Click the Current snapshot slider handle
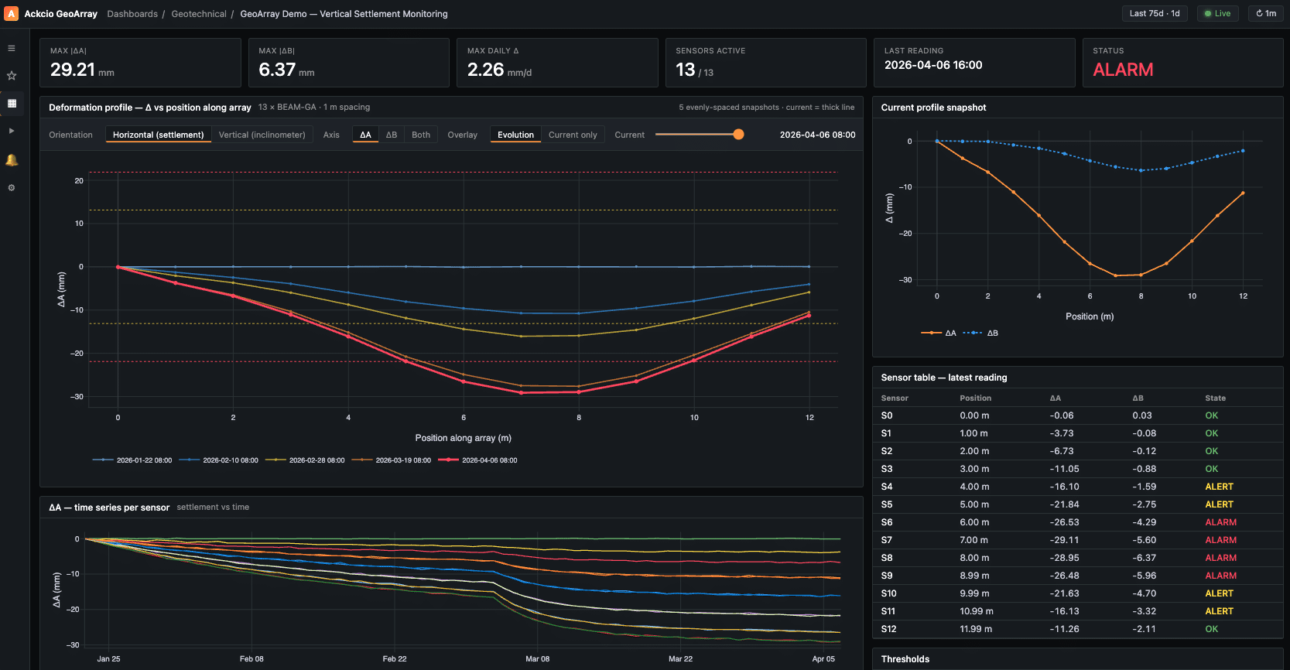The image size is (1290, 670). coord(738,135)
